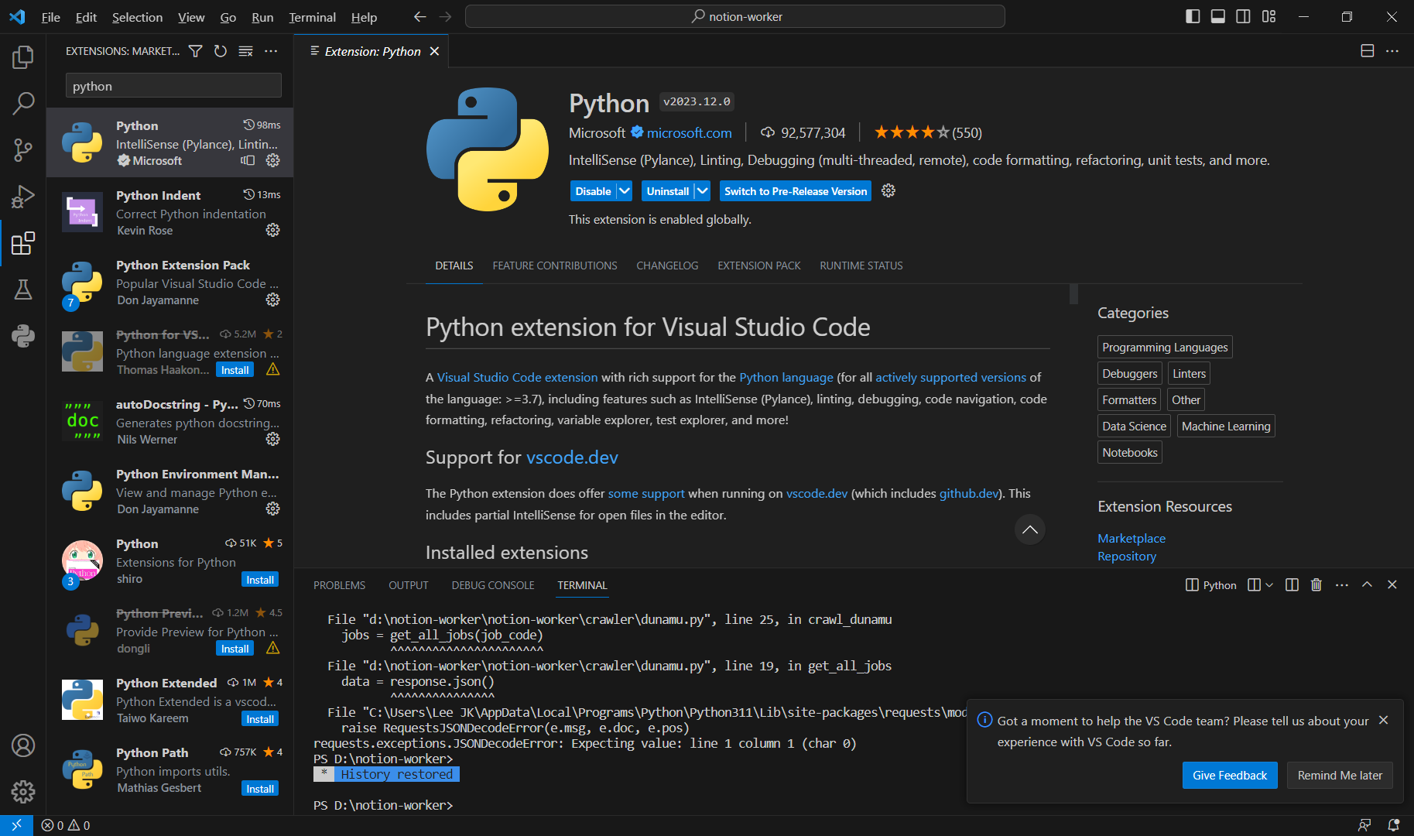1414x836 pixels.
Task: Open the Testing flask view
Action: (x=23, y=290)
